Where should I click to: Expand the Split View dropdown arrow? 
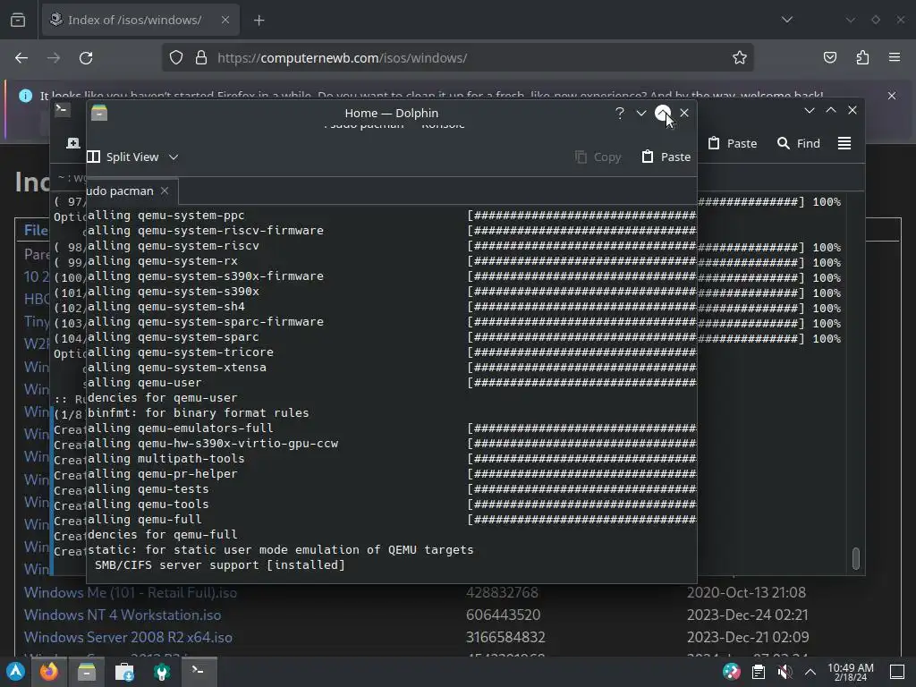point(174,157)
